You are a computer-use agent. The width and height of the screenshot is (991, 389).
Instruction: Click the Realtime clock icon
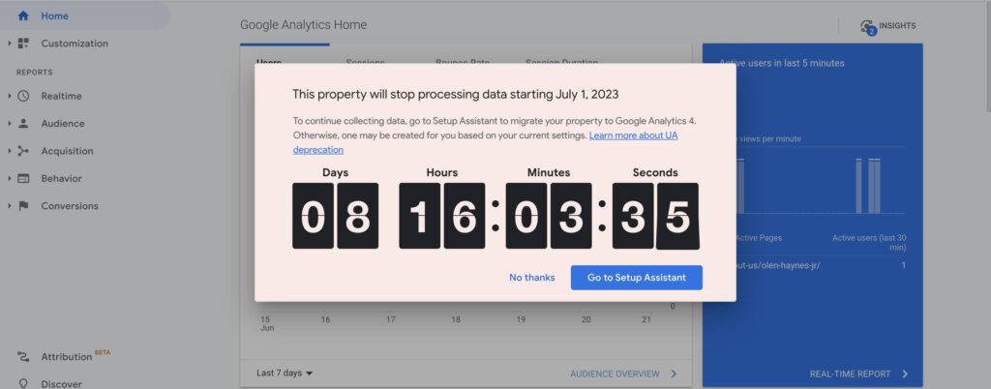23,96
